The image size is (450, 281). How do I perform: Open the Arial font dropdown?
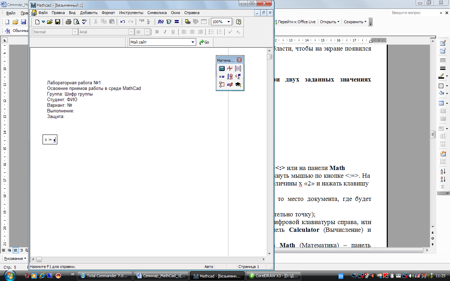point(131,32)
